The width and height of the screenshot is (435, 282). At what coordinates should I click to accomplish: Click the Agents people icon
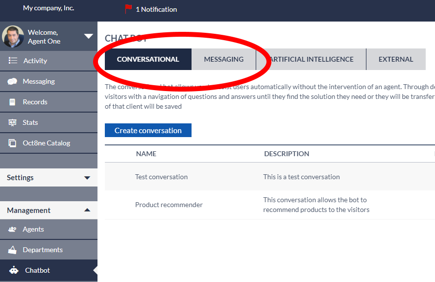(x=13, y=229)
